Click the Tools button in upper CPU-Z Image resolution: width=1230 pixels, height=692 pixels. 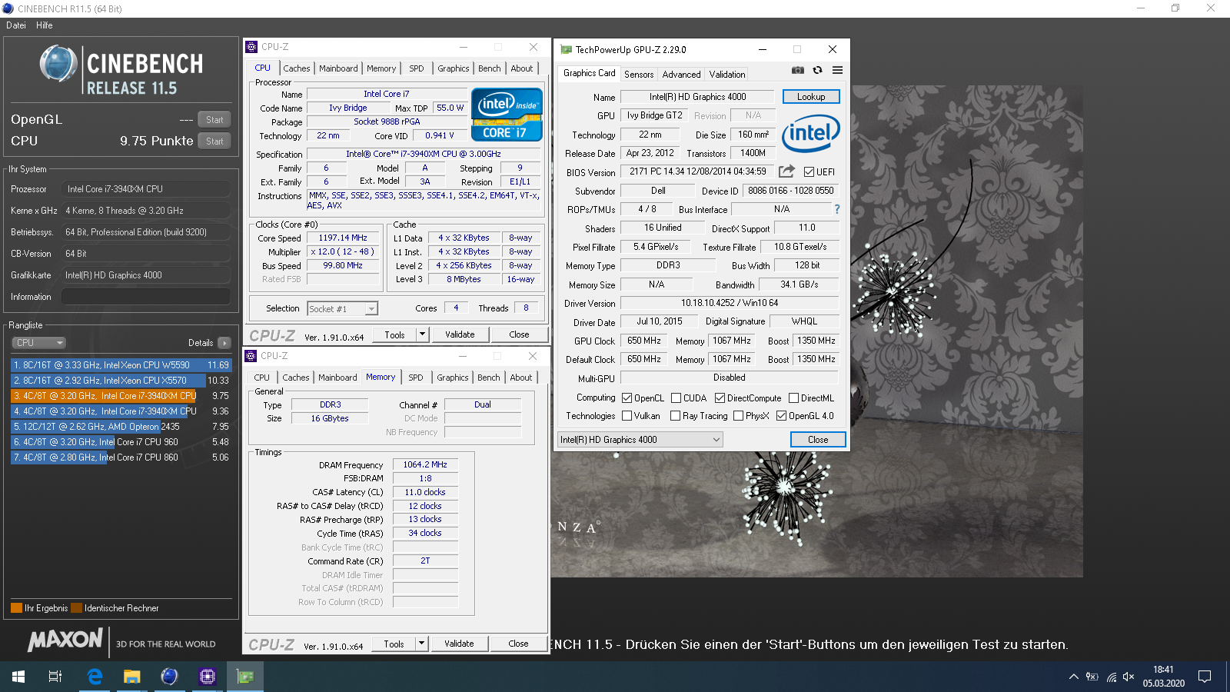pos(394,334)
